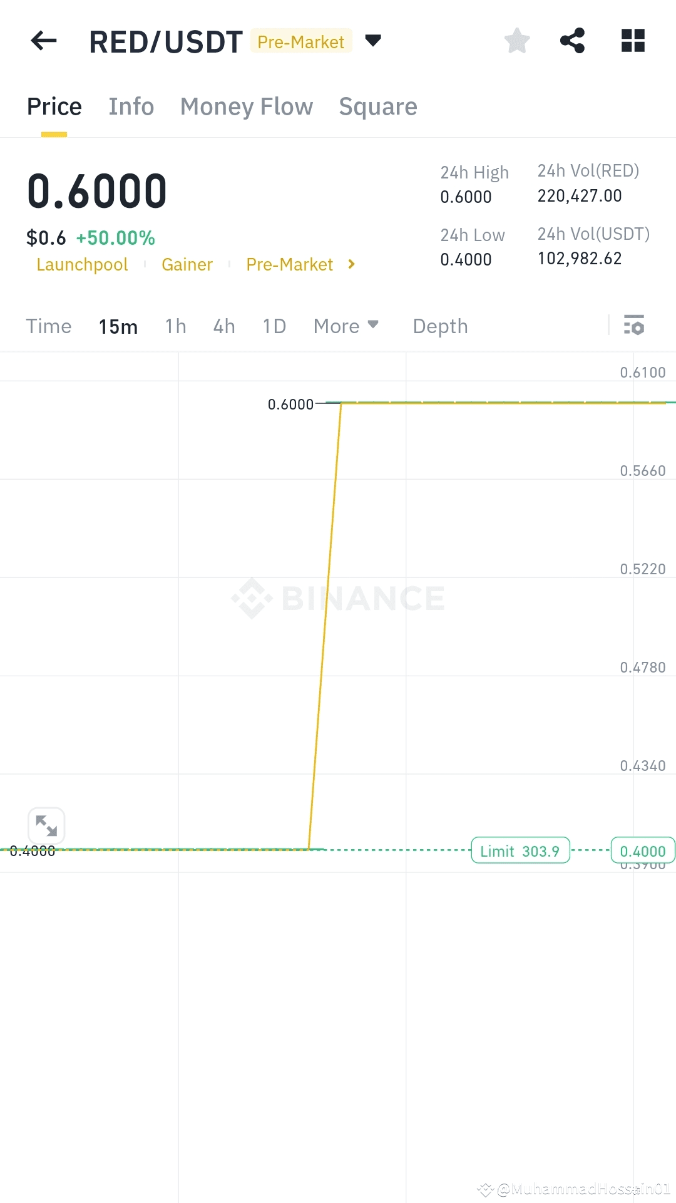Open the Depth chart view
This screenshot has height=1203, width=676.
tap(441, 327)
